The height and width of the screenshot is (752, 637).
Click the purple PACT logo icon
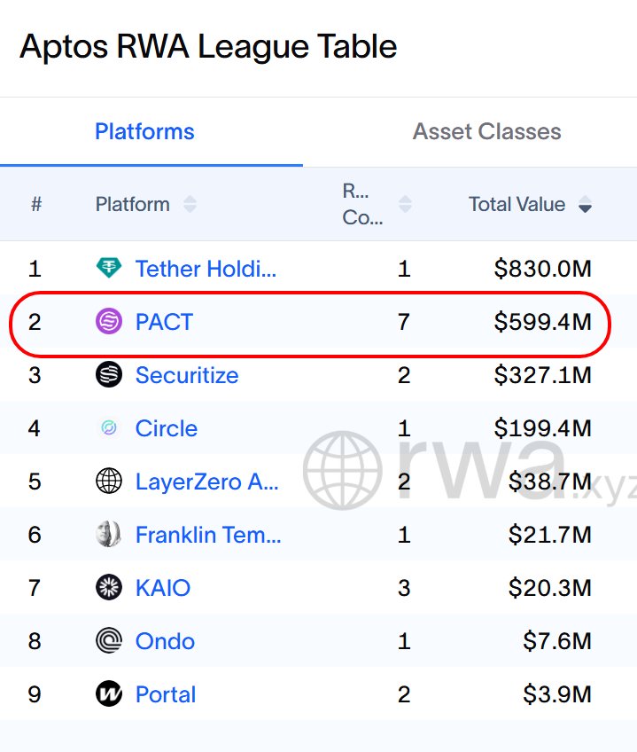108,322
